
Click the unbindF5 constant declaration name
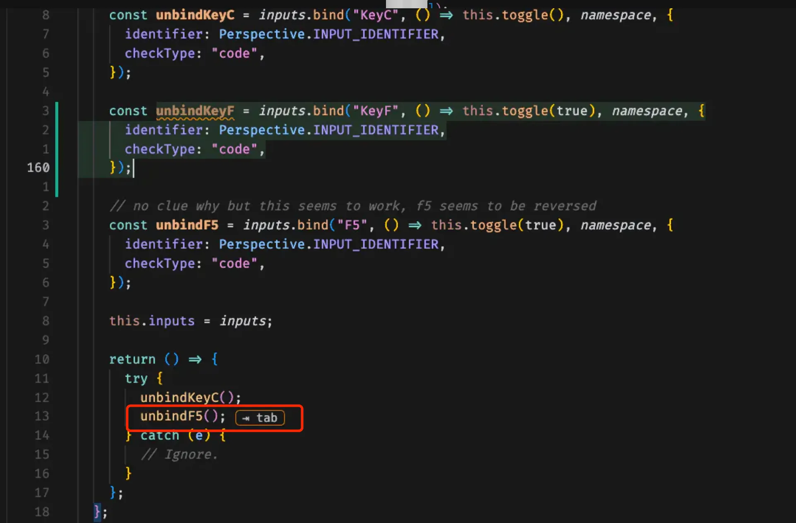coord(187,225)
